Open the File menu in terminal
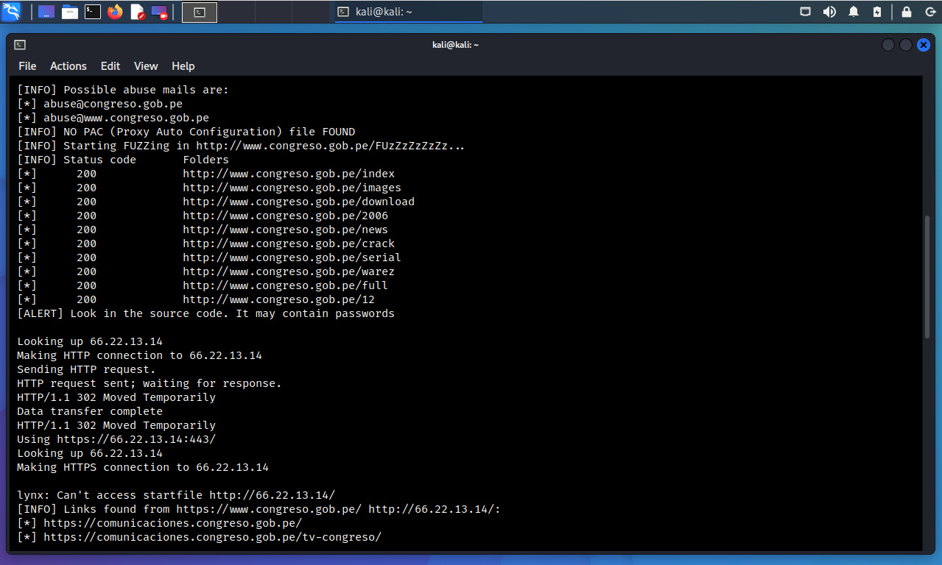This screenshot has width=942, height=565. point(27,66)
